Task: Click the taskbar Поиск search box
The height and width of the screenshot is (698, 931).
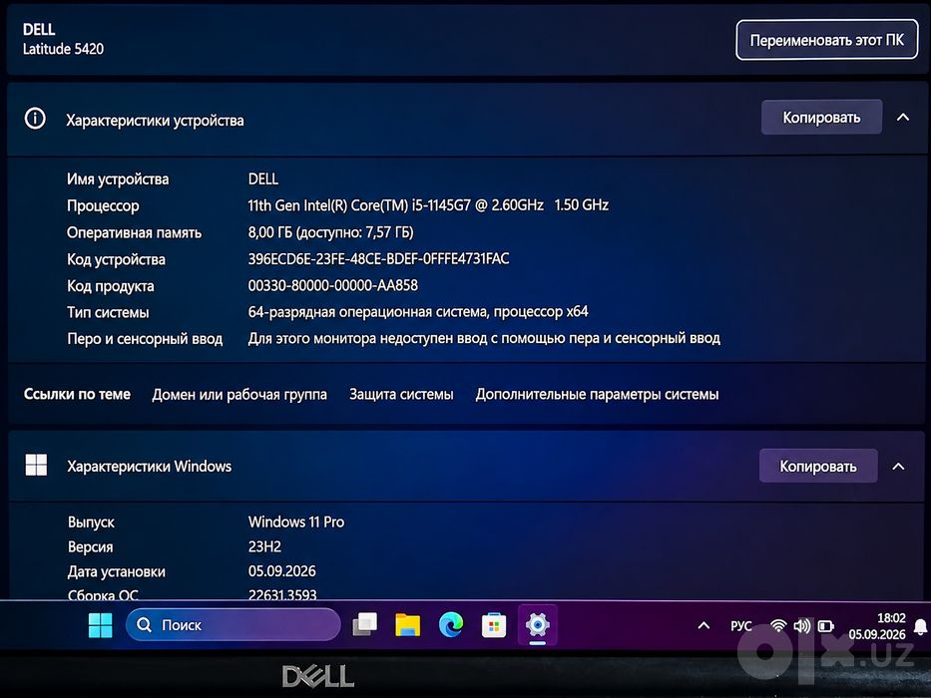Action: (x=233, y=625)
